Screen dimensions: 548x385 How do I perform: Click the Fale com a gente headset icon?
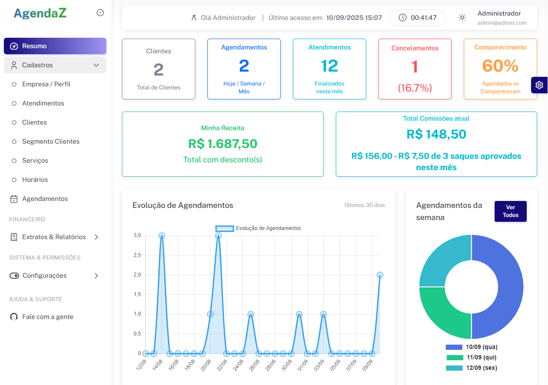click(x=14, y=317)
